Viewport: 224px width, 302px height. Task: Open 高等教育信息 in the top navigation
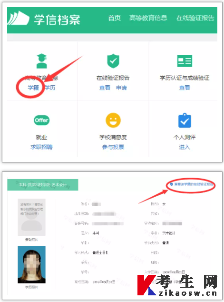tap(148, 18)
